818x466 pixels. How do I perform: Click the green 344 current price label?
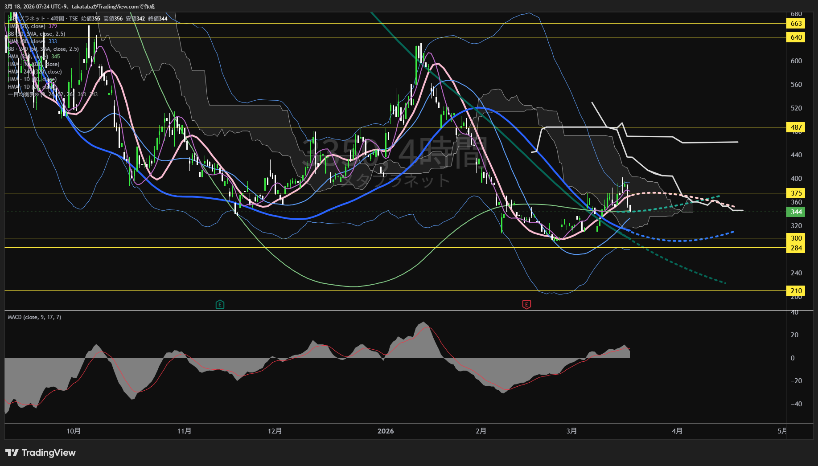(796, 212)
